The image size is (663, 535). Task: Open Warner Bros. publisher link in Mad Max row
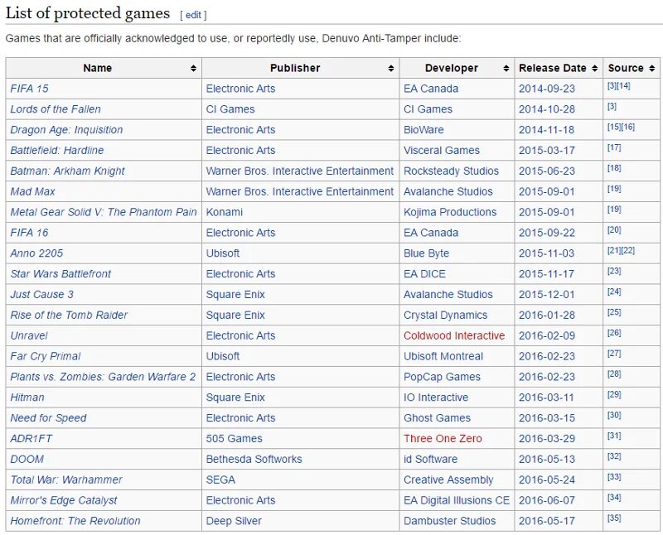pyautogui.click(x=299, y=191)
